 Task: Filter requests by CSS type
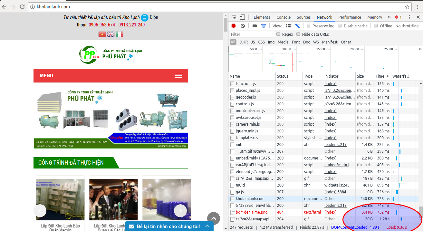pyautogui.click(x=262, y=42)
